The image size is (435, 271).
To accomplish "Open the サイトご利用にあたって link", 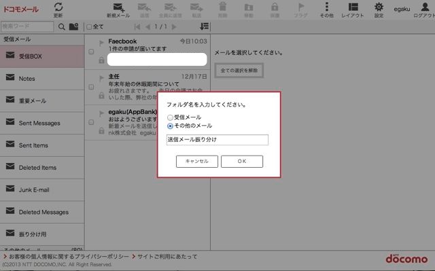I will (x=167, y=257).
